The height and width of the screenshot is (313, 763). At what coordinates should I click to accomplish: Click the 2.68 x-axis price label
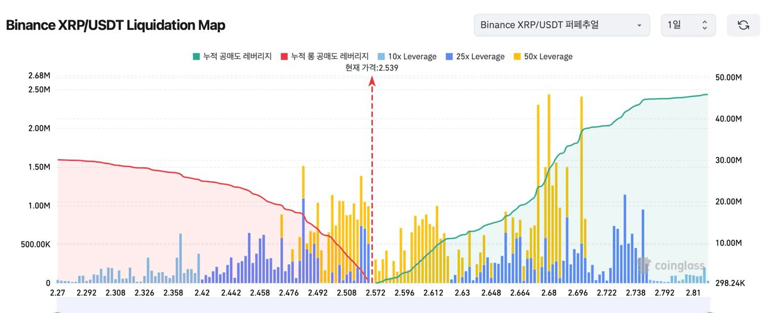pos(549,293)
